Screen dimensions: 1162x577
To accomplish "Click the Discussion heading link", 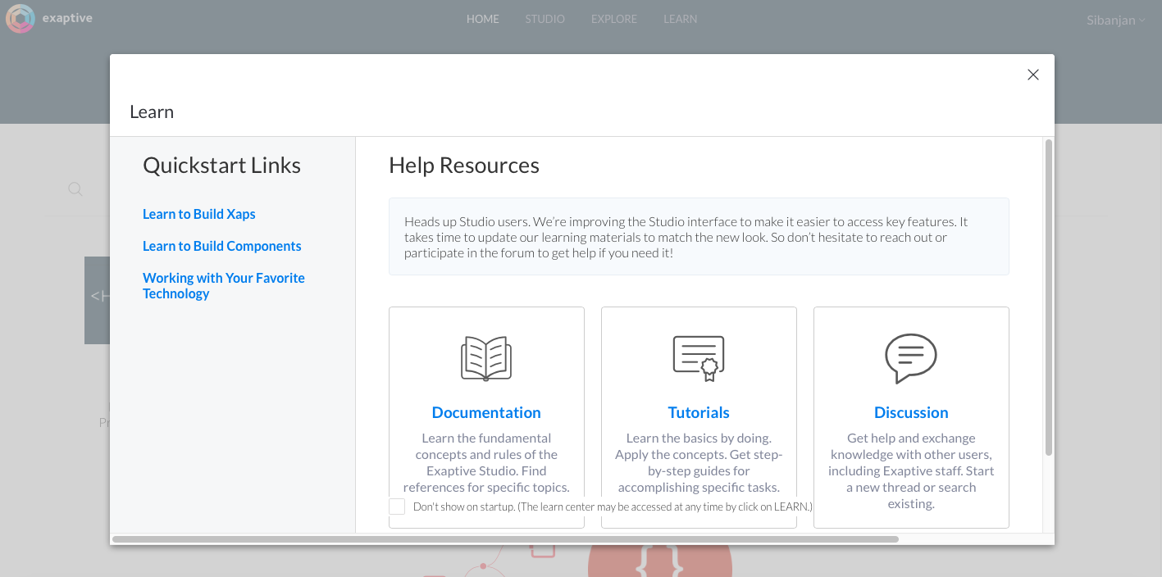I will pyautogui.click(x=911, y=412).
